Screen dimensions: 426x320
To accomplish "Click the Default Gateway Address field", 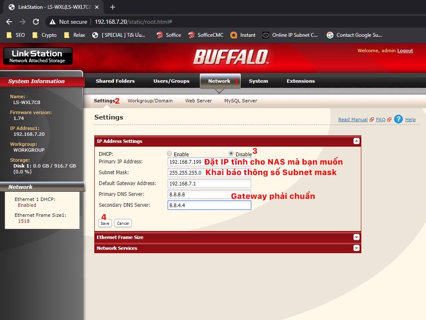I will click(x=209, y=183).
